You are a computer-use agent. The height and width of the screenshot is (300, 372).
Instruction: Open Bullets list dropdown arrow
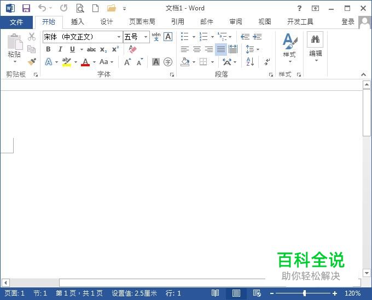[x=194, y=37]
